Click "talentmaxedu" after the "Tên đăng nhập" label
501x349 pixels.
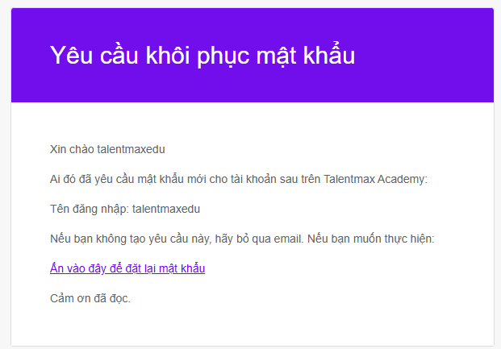(166, 209)
